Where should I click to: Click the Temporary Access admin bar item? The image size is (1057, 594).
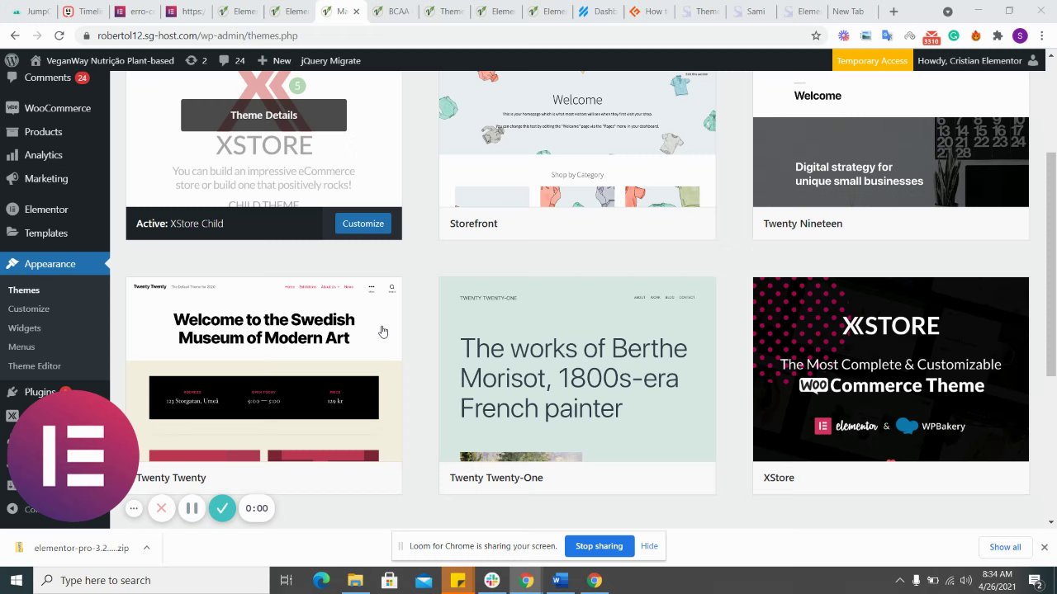click(872, 60)
